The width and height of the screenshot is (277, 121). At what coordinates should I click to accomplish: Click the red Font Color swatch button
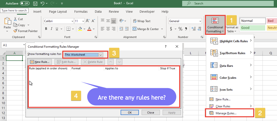pos(90,29)
